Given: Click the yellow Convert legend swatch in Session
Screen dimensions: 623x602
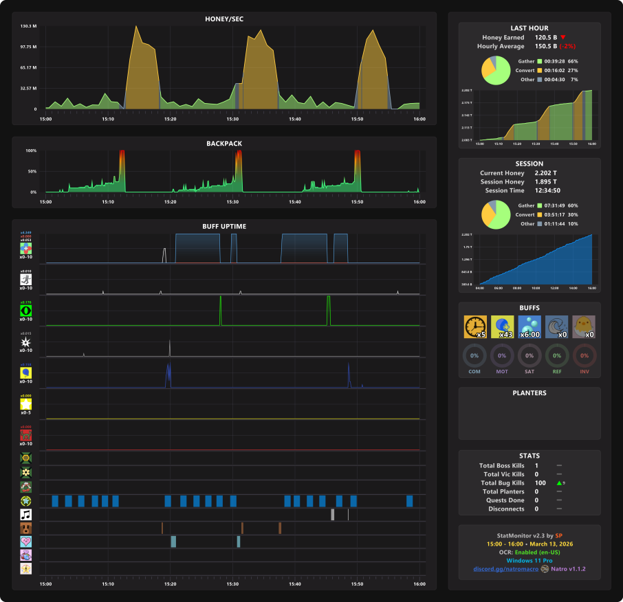Looking at the screenshot, I should point(540,214).
